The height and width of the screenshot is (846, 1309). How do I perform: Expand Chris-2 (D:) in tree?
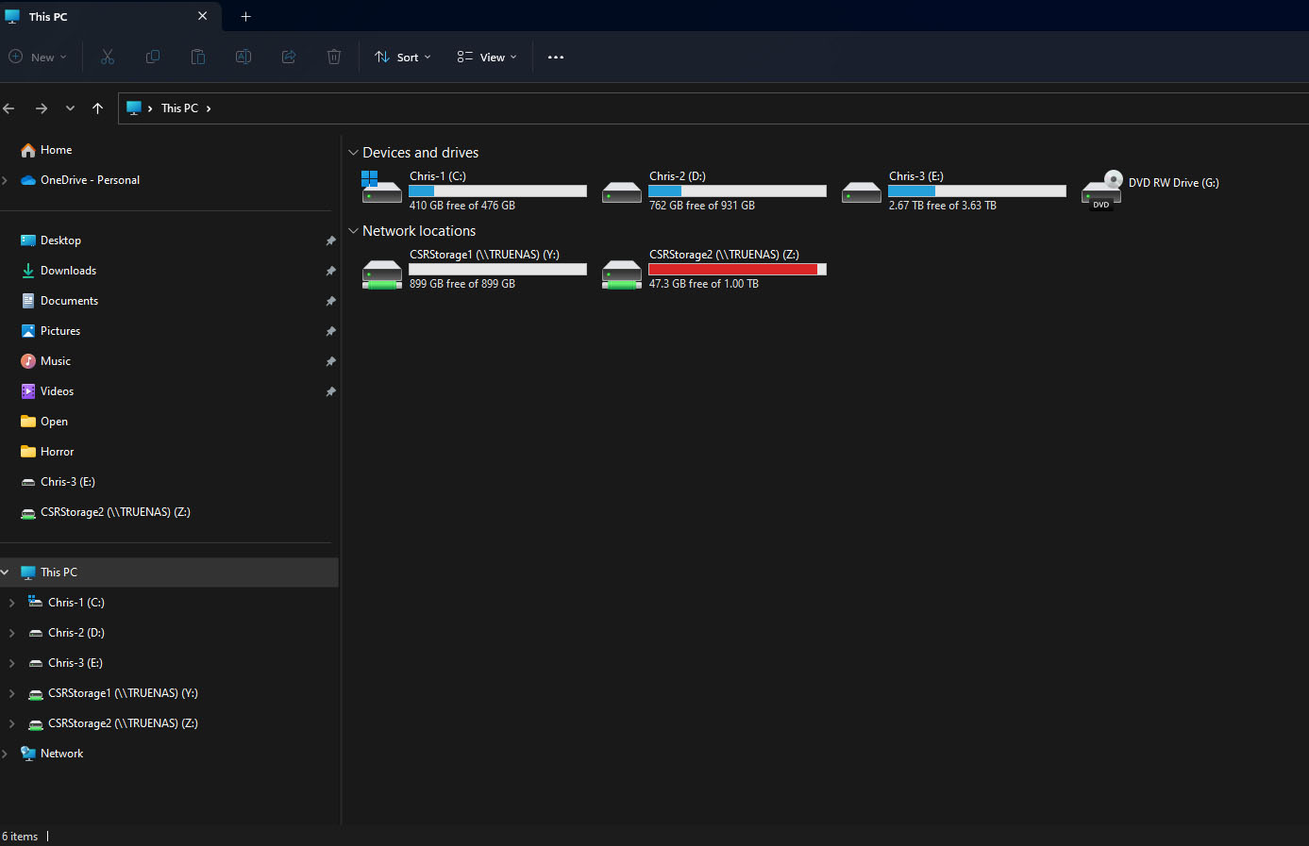[11, 633]
